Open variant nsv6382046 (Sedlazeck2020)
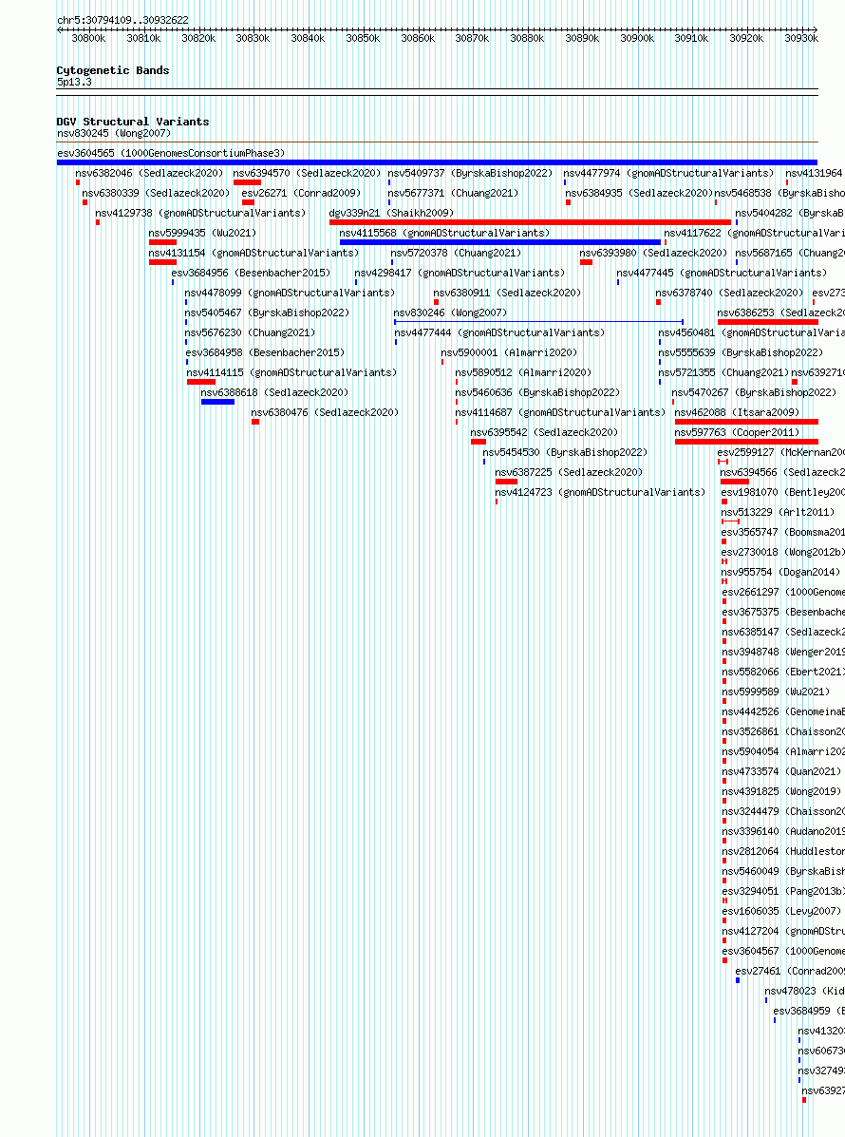The image size is (845, 1137). (x=149, y=173)
